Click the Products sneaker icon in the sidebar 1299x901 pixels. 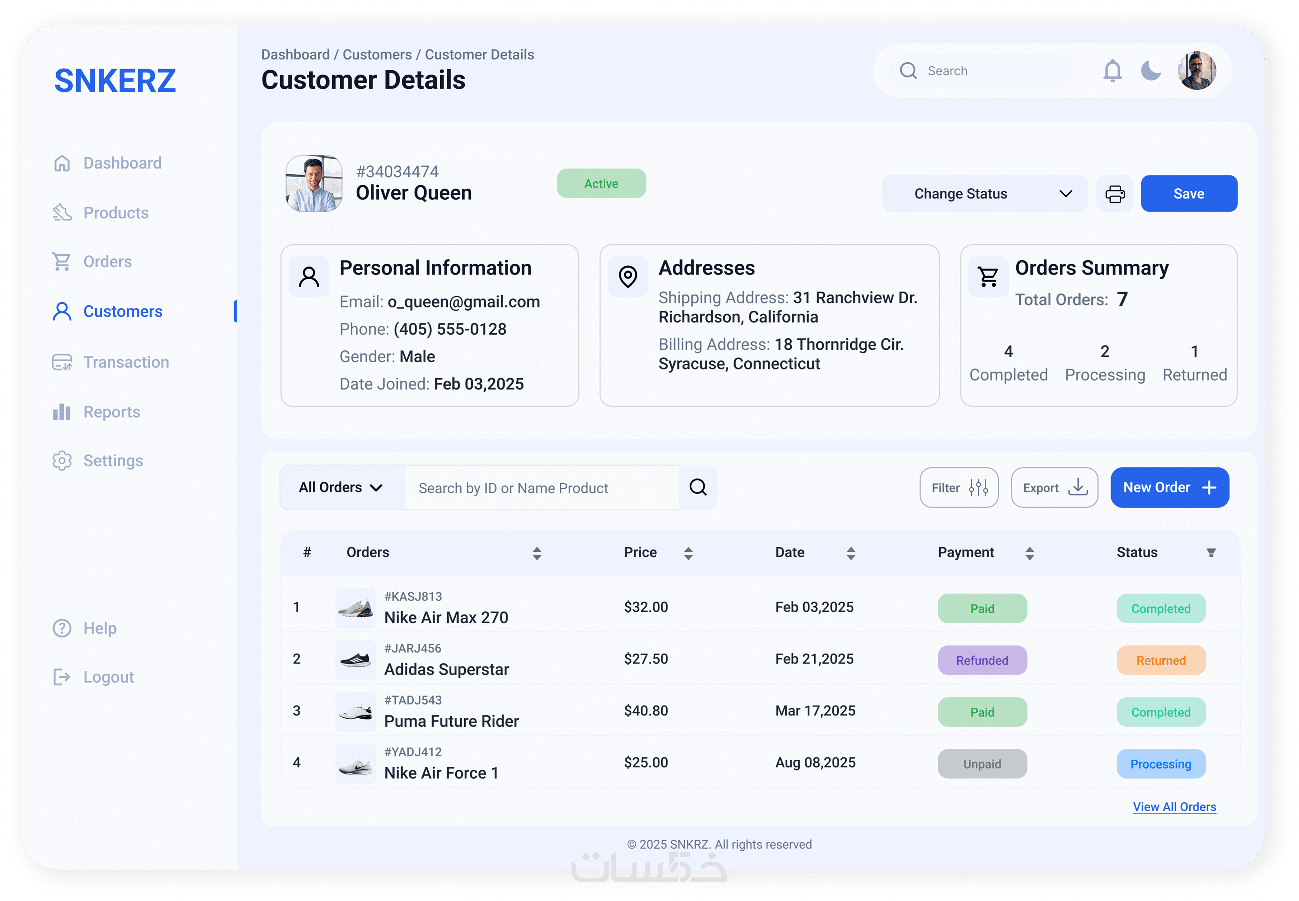[x=62, y=212]
